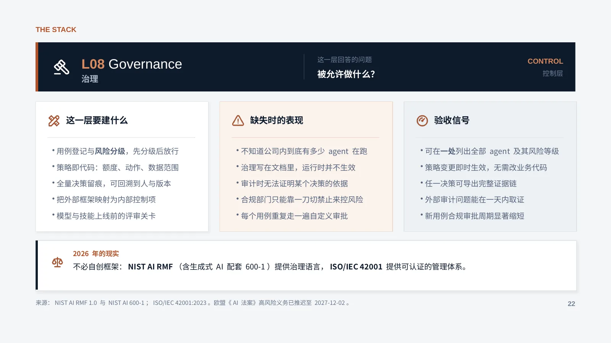
Task: Click the 2026 年的现实 heading
Action: 96,254
